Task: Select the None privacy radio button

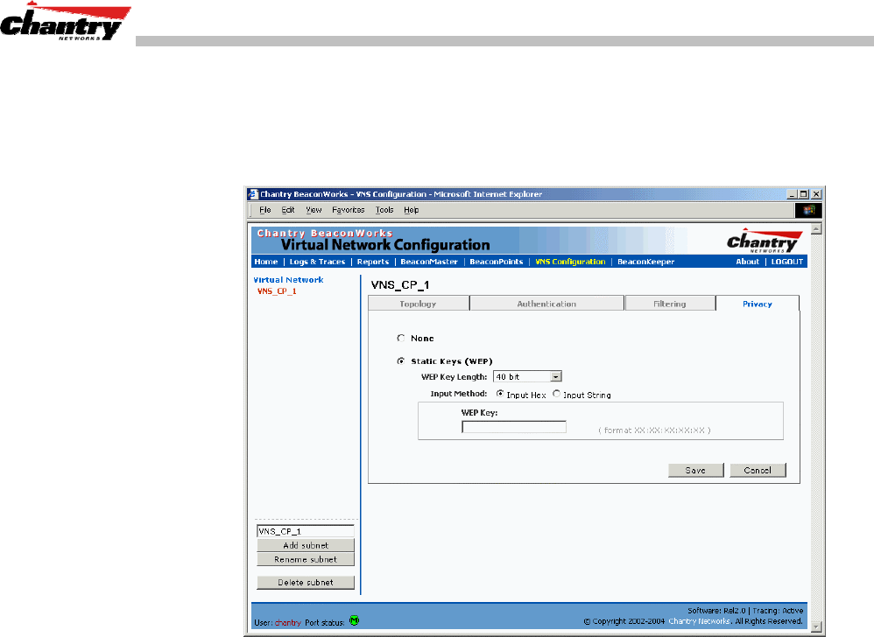Action: (x=401, y=338)
